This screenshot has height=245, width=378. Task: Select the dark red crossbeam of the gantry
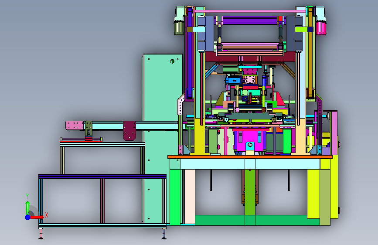250,56
